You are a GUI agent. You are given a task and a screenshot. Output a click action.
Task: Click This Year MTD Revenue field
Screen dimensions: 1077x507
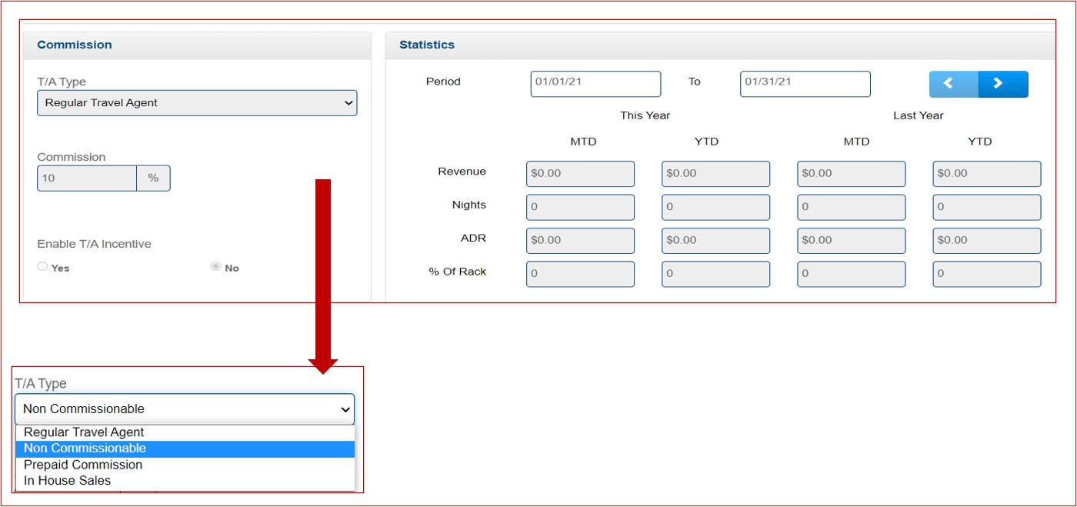[x=580, y=174]
